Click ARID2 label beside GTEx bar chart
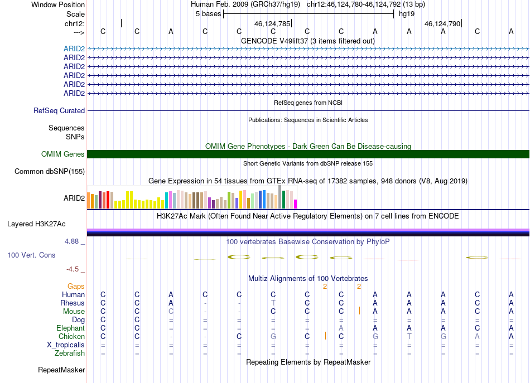Viewport: 530px width, 383px height. [74, 198]
